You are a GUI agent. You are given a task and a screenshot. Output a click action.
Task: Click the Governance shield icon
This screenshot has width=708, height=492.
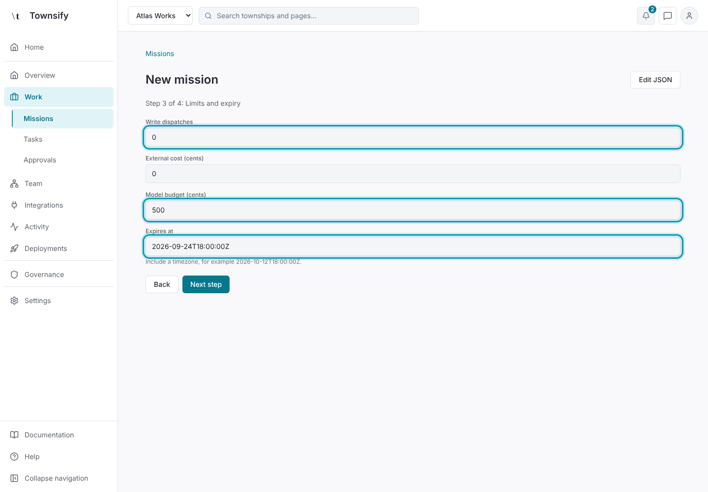(x=14, y=275)
